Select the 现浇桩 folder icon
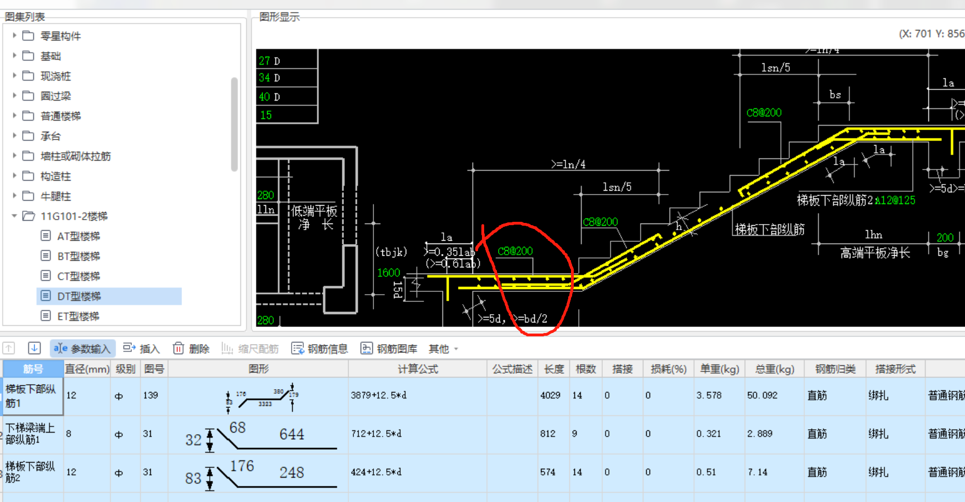Image resolution: width=965 pixels, height=502 pixels. coord(28,76)
